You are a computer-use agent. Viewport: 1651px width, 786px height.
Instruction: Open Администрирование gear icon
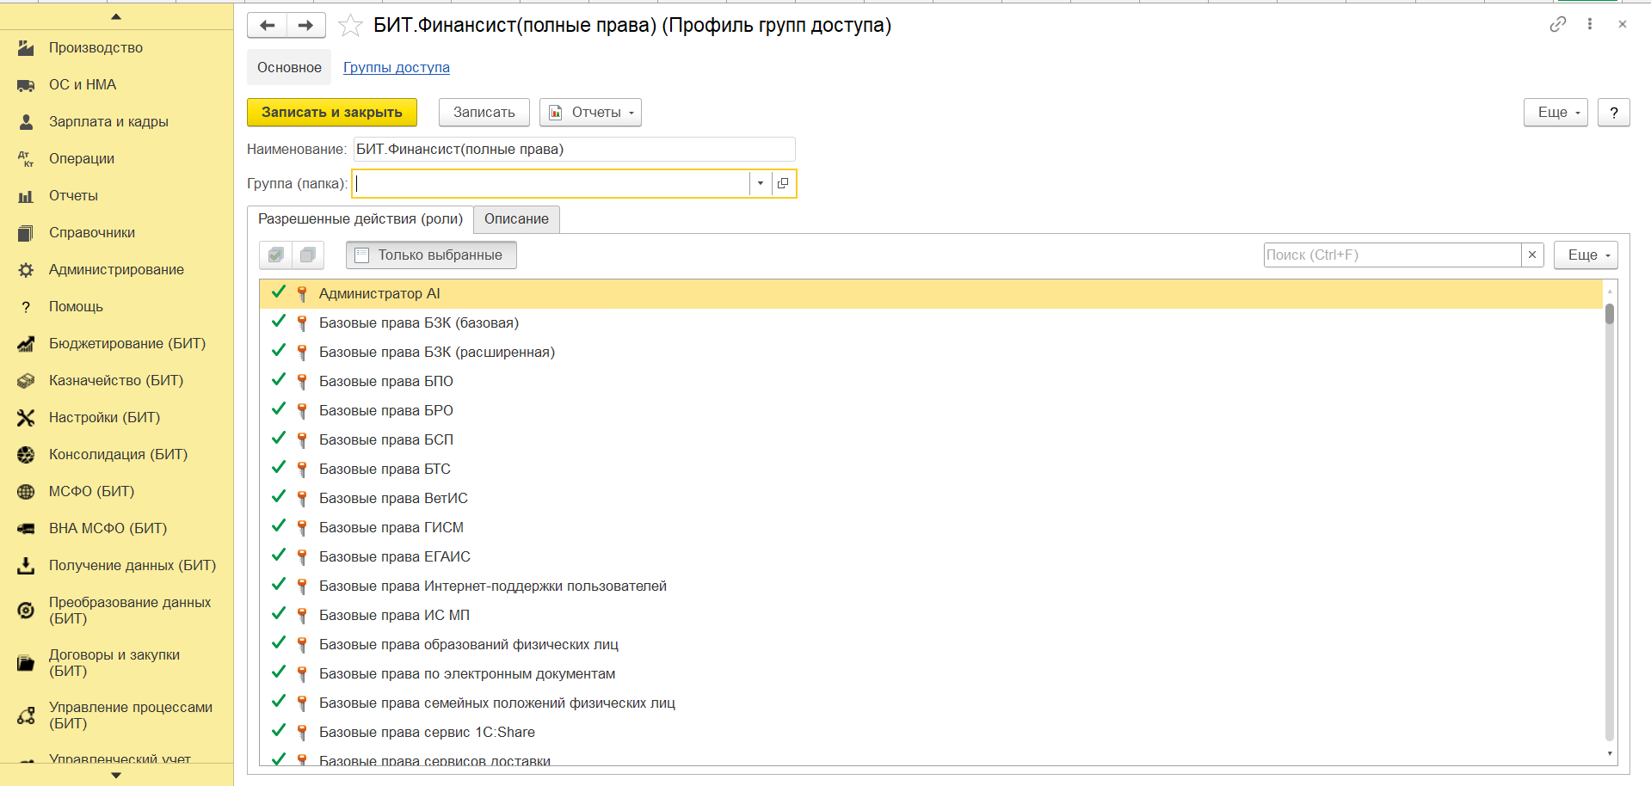point(26,270)
